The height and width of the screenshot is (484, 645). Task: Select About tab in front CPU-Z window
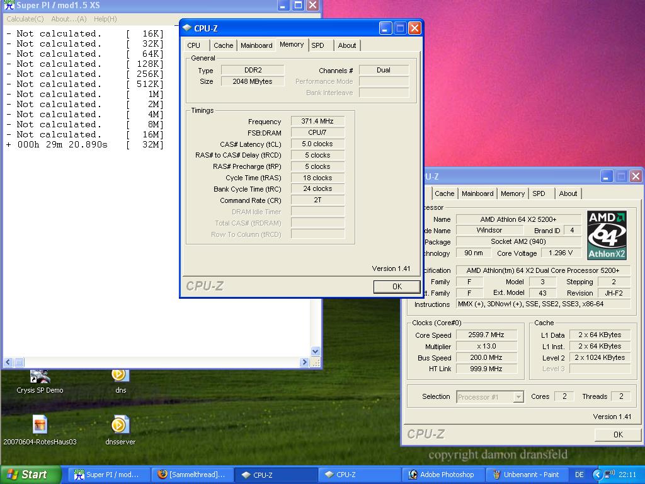coord(347,45)
